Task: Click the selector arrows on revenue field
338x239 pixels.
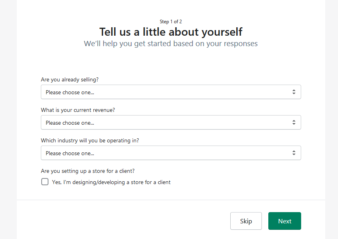Action: tap(294, 122)
